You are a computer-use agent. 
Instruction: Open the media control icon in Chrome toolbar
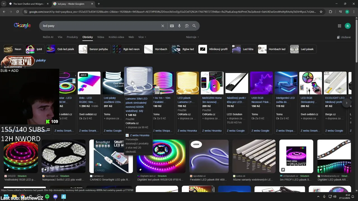(340, 12)
